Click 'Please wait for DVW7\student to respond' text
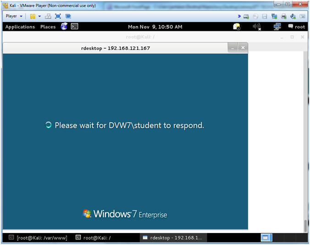The height and width of the screenshot is (245, 310). point(129,125)
